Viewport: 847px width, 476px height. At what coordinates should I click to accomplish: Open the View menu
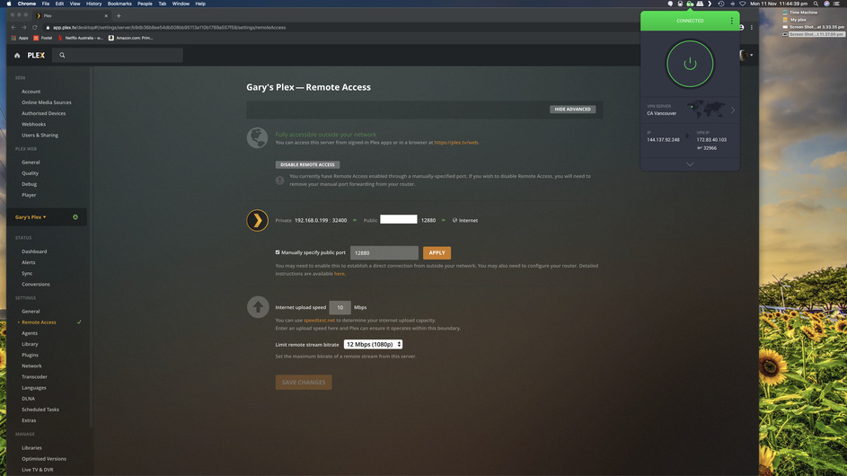point(75,4)
